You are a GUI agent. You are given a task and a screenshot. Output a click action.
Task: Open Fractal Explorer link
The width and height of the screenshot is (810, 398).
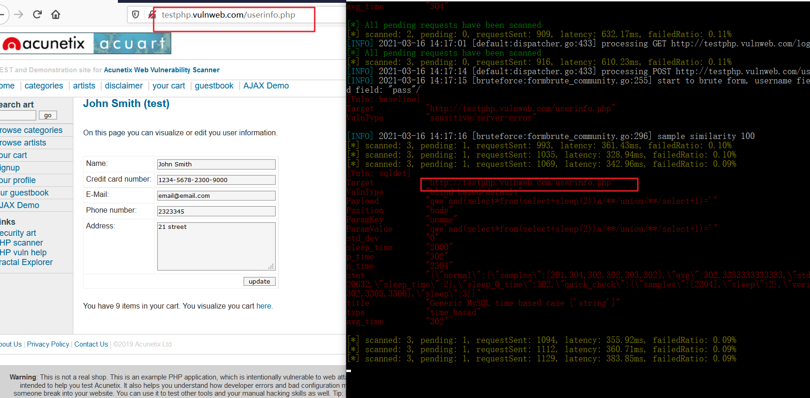click(x=26, y=262)
